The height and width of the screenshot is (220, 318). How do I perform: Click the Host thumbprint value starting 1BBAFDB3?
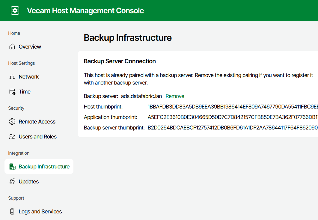click(x=233, y=107)
